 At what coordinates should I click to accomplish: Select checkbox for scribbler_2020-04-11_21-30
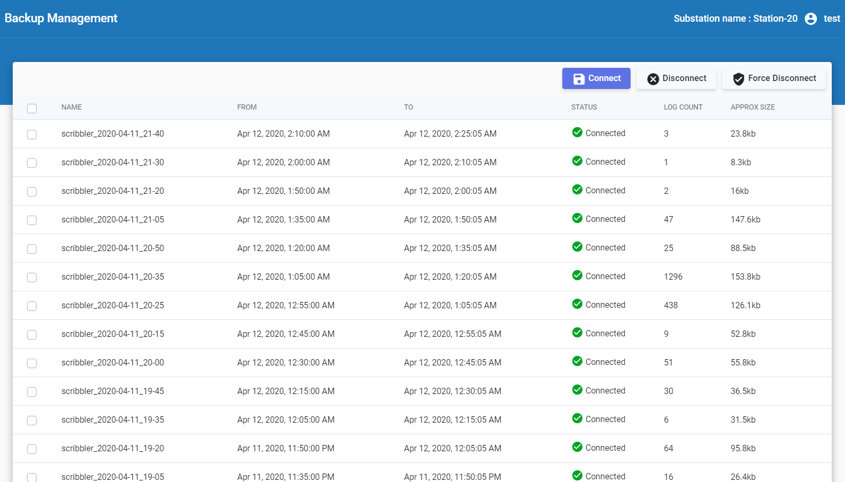[x=32, y=163]
